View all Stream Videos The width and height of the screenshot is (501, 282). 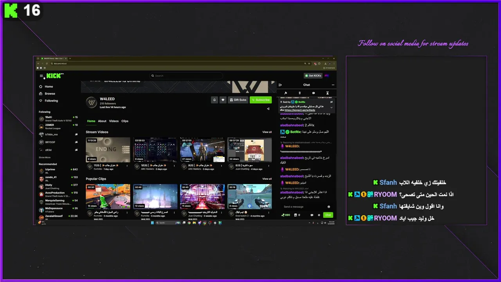point(267,132)
